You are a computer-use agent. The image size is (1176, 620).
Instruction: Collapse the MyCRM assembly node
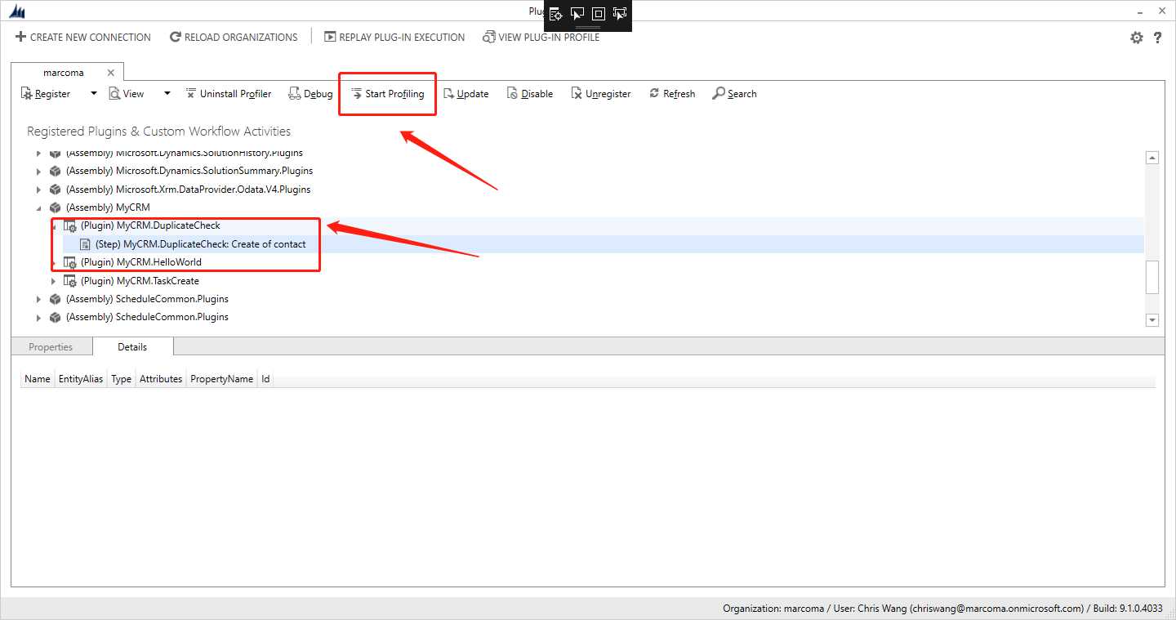click(38, 207)
